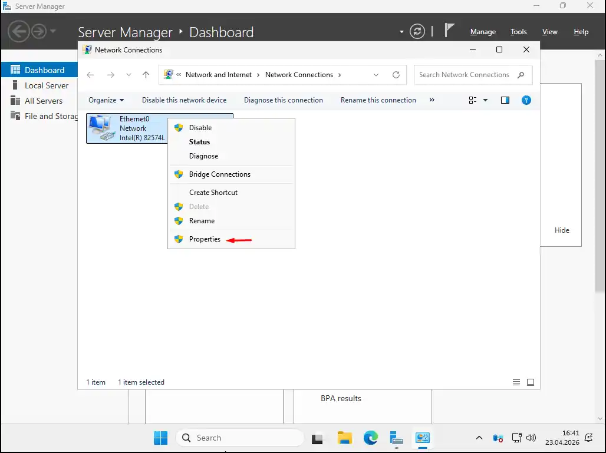Image resolution: width=606 pixels, height=453 pixels.
Task: Open address bar history dropdown
Action: 376,75
